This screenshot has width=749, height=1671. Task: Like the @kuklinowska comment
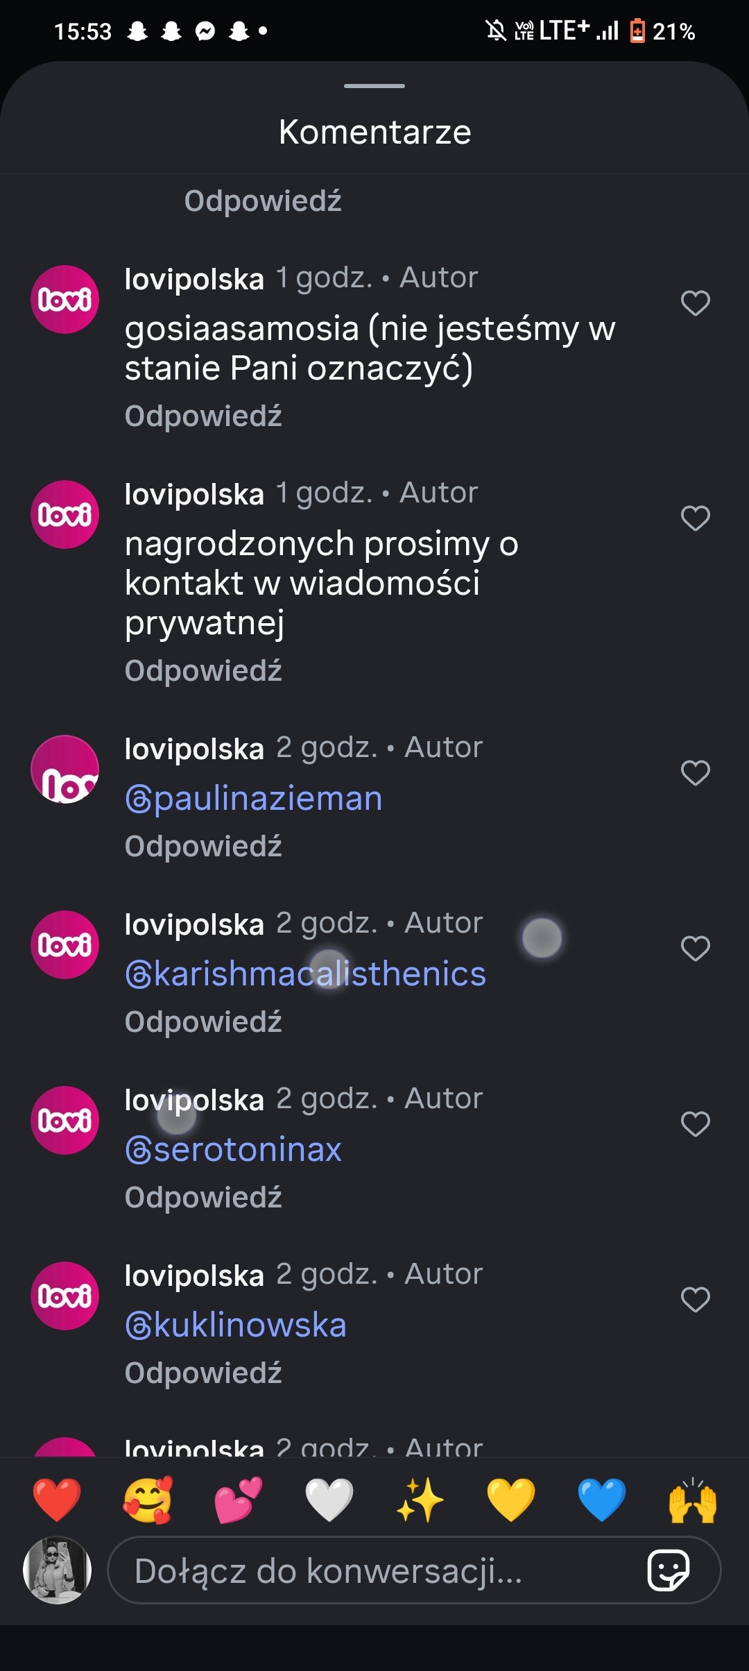[x=695, y=1300]
